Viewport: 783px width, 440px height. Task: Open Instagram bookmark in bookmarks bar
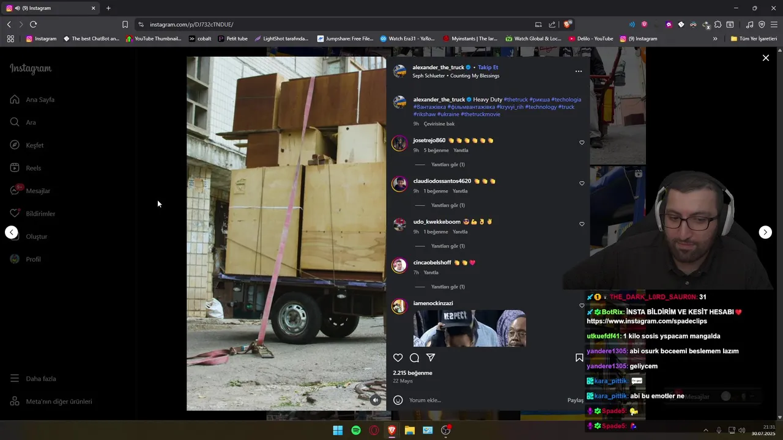(41, 38)
